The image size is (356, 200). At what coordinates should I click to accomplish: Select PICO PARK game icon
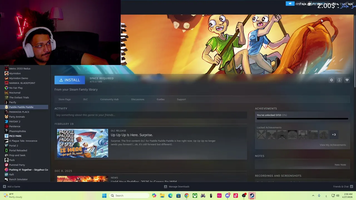click(x=6, y=136)
